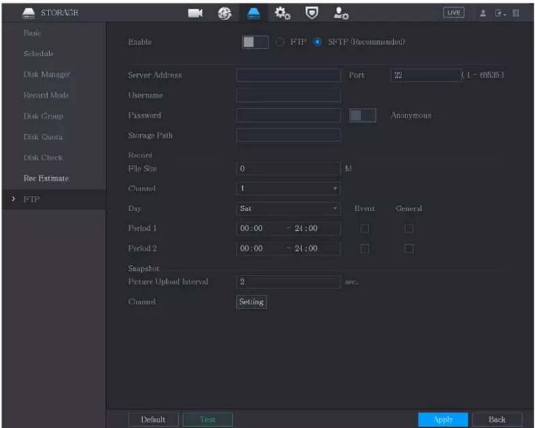This screenshot has height=428, width=535.
Task: Toggle the FTP Enable switch
Action: click(x=255, y=42)
